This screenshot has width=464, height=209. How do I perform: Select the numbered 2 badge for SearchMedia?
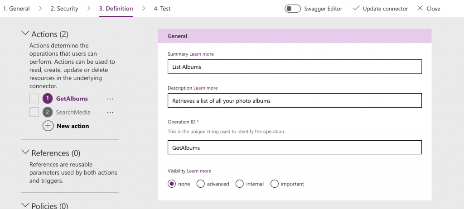[48, 112]
